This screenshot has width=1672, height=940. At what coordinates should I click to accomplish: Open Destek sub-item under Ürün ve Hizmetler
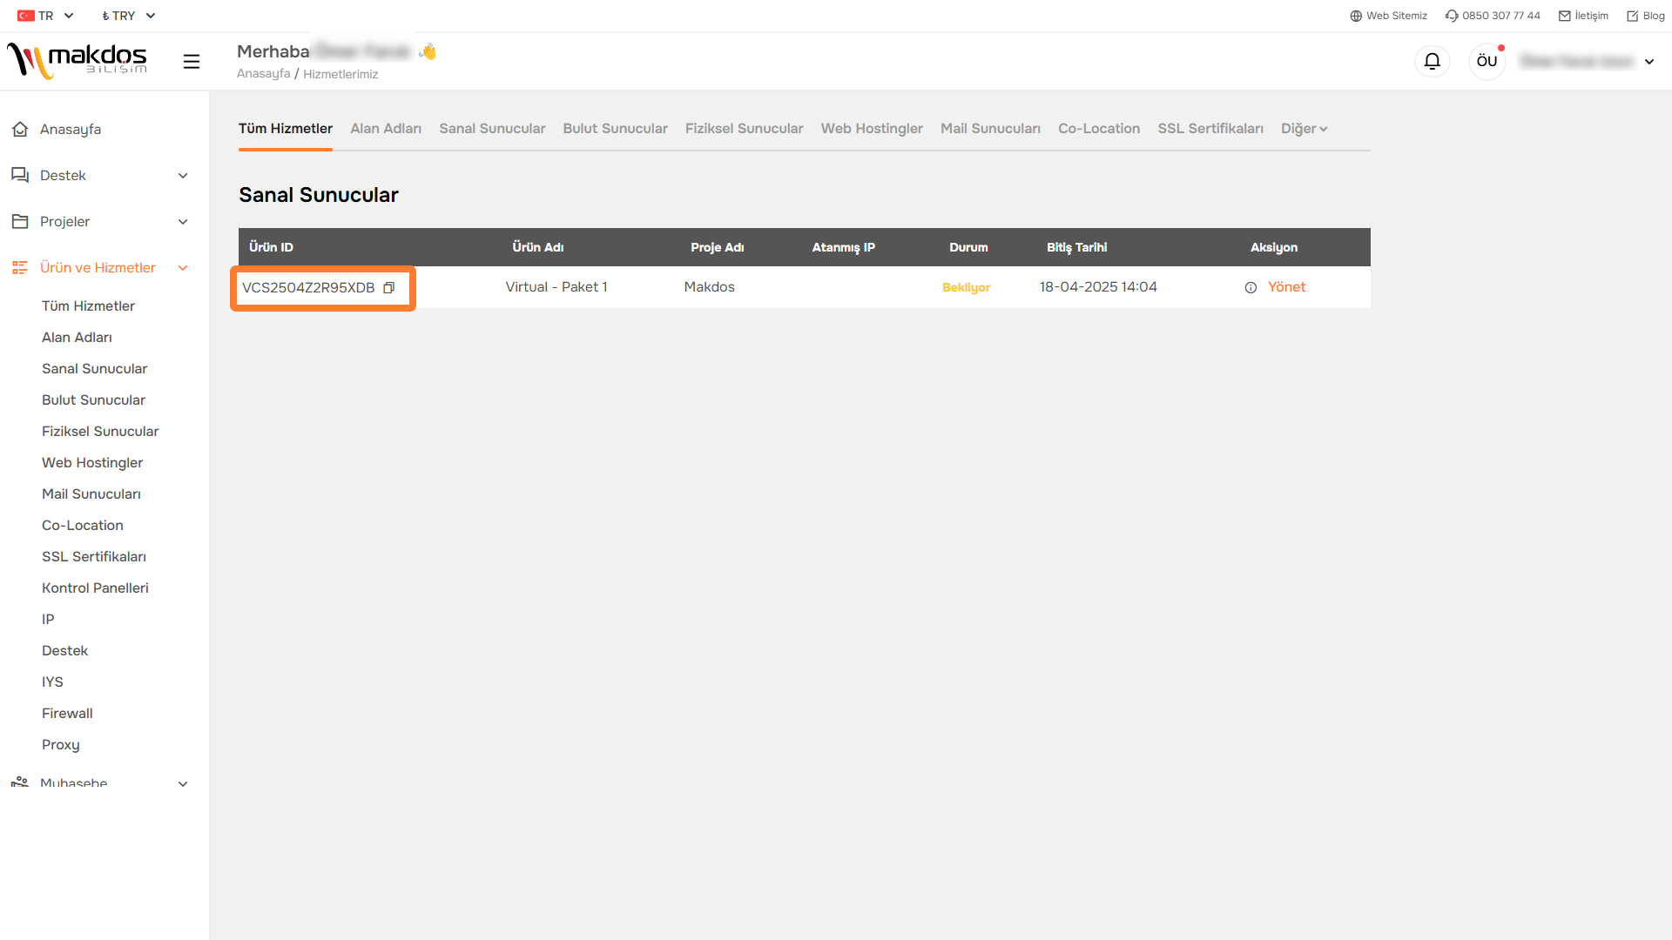64,651
